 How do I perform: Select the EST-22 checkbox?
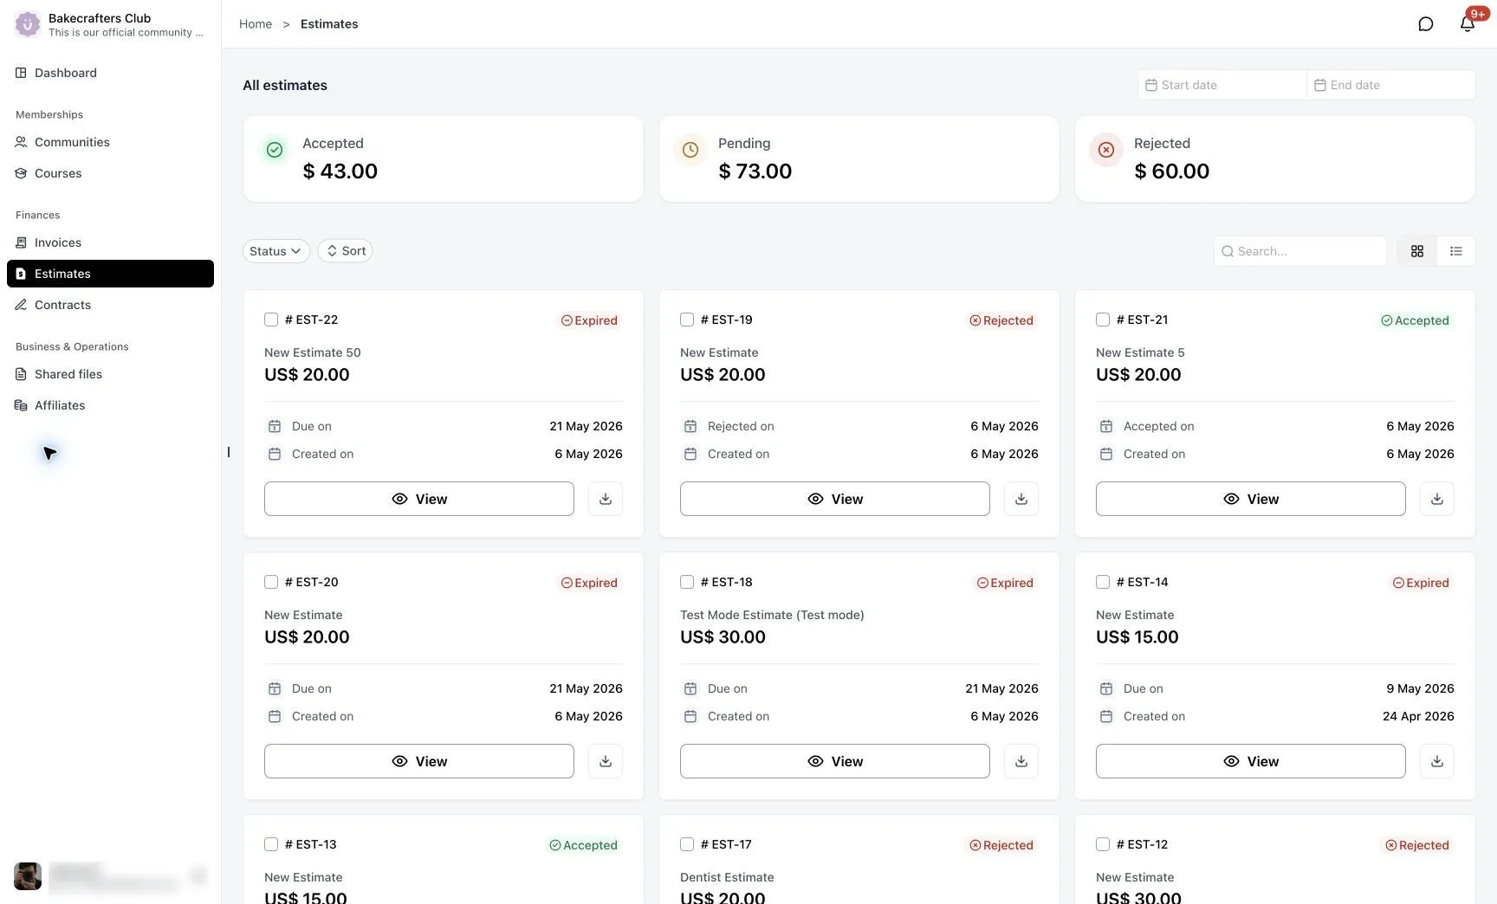271,320
